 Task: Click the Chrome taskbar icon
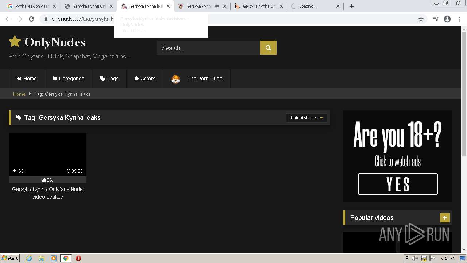[x=66, y=258]
